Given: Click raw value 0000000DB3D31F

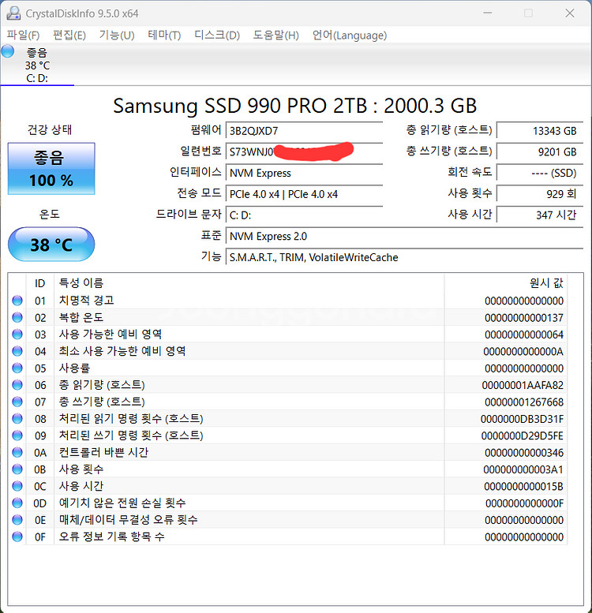Looking at the screenshot, I should click(x=522, y=419).
